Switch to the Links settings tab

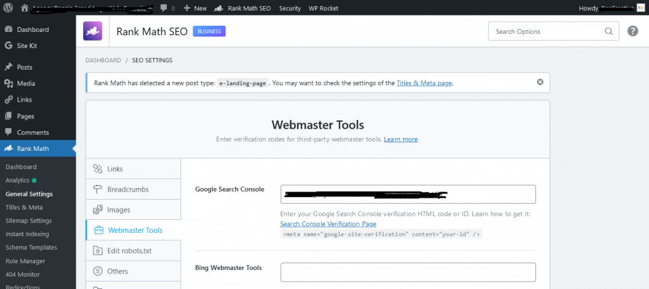click(133, 169)
